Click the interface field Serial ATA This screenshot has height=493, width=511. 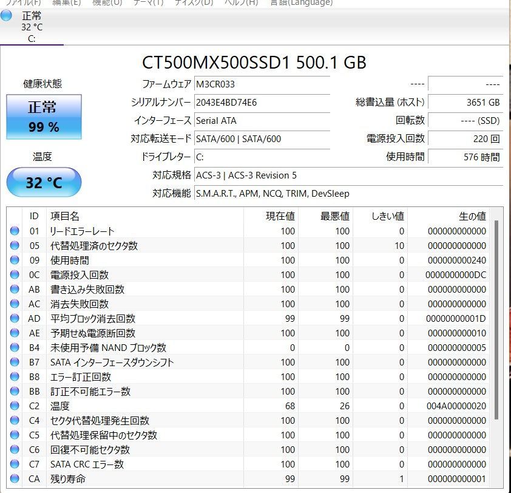pyautogui.click(x=262, y=121)
